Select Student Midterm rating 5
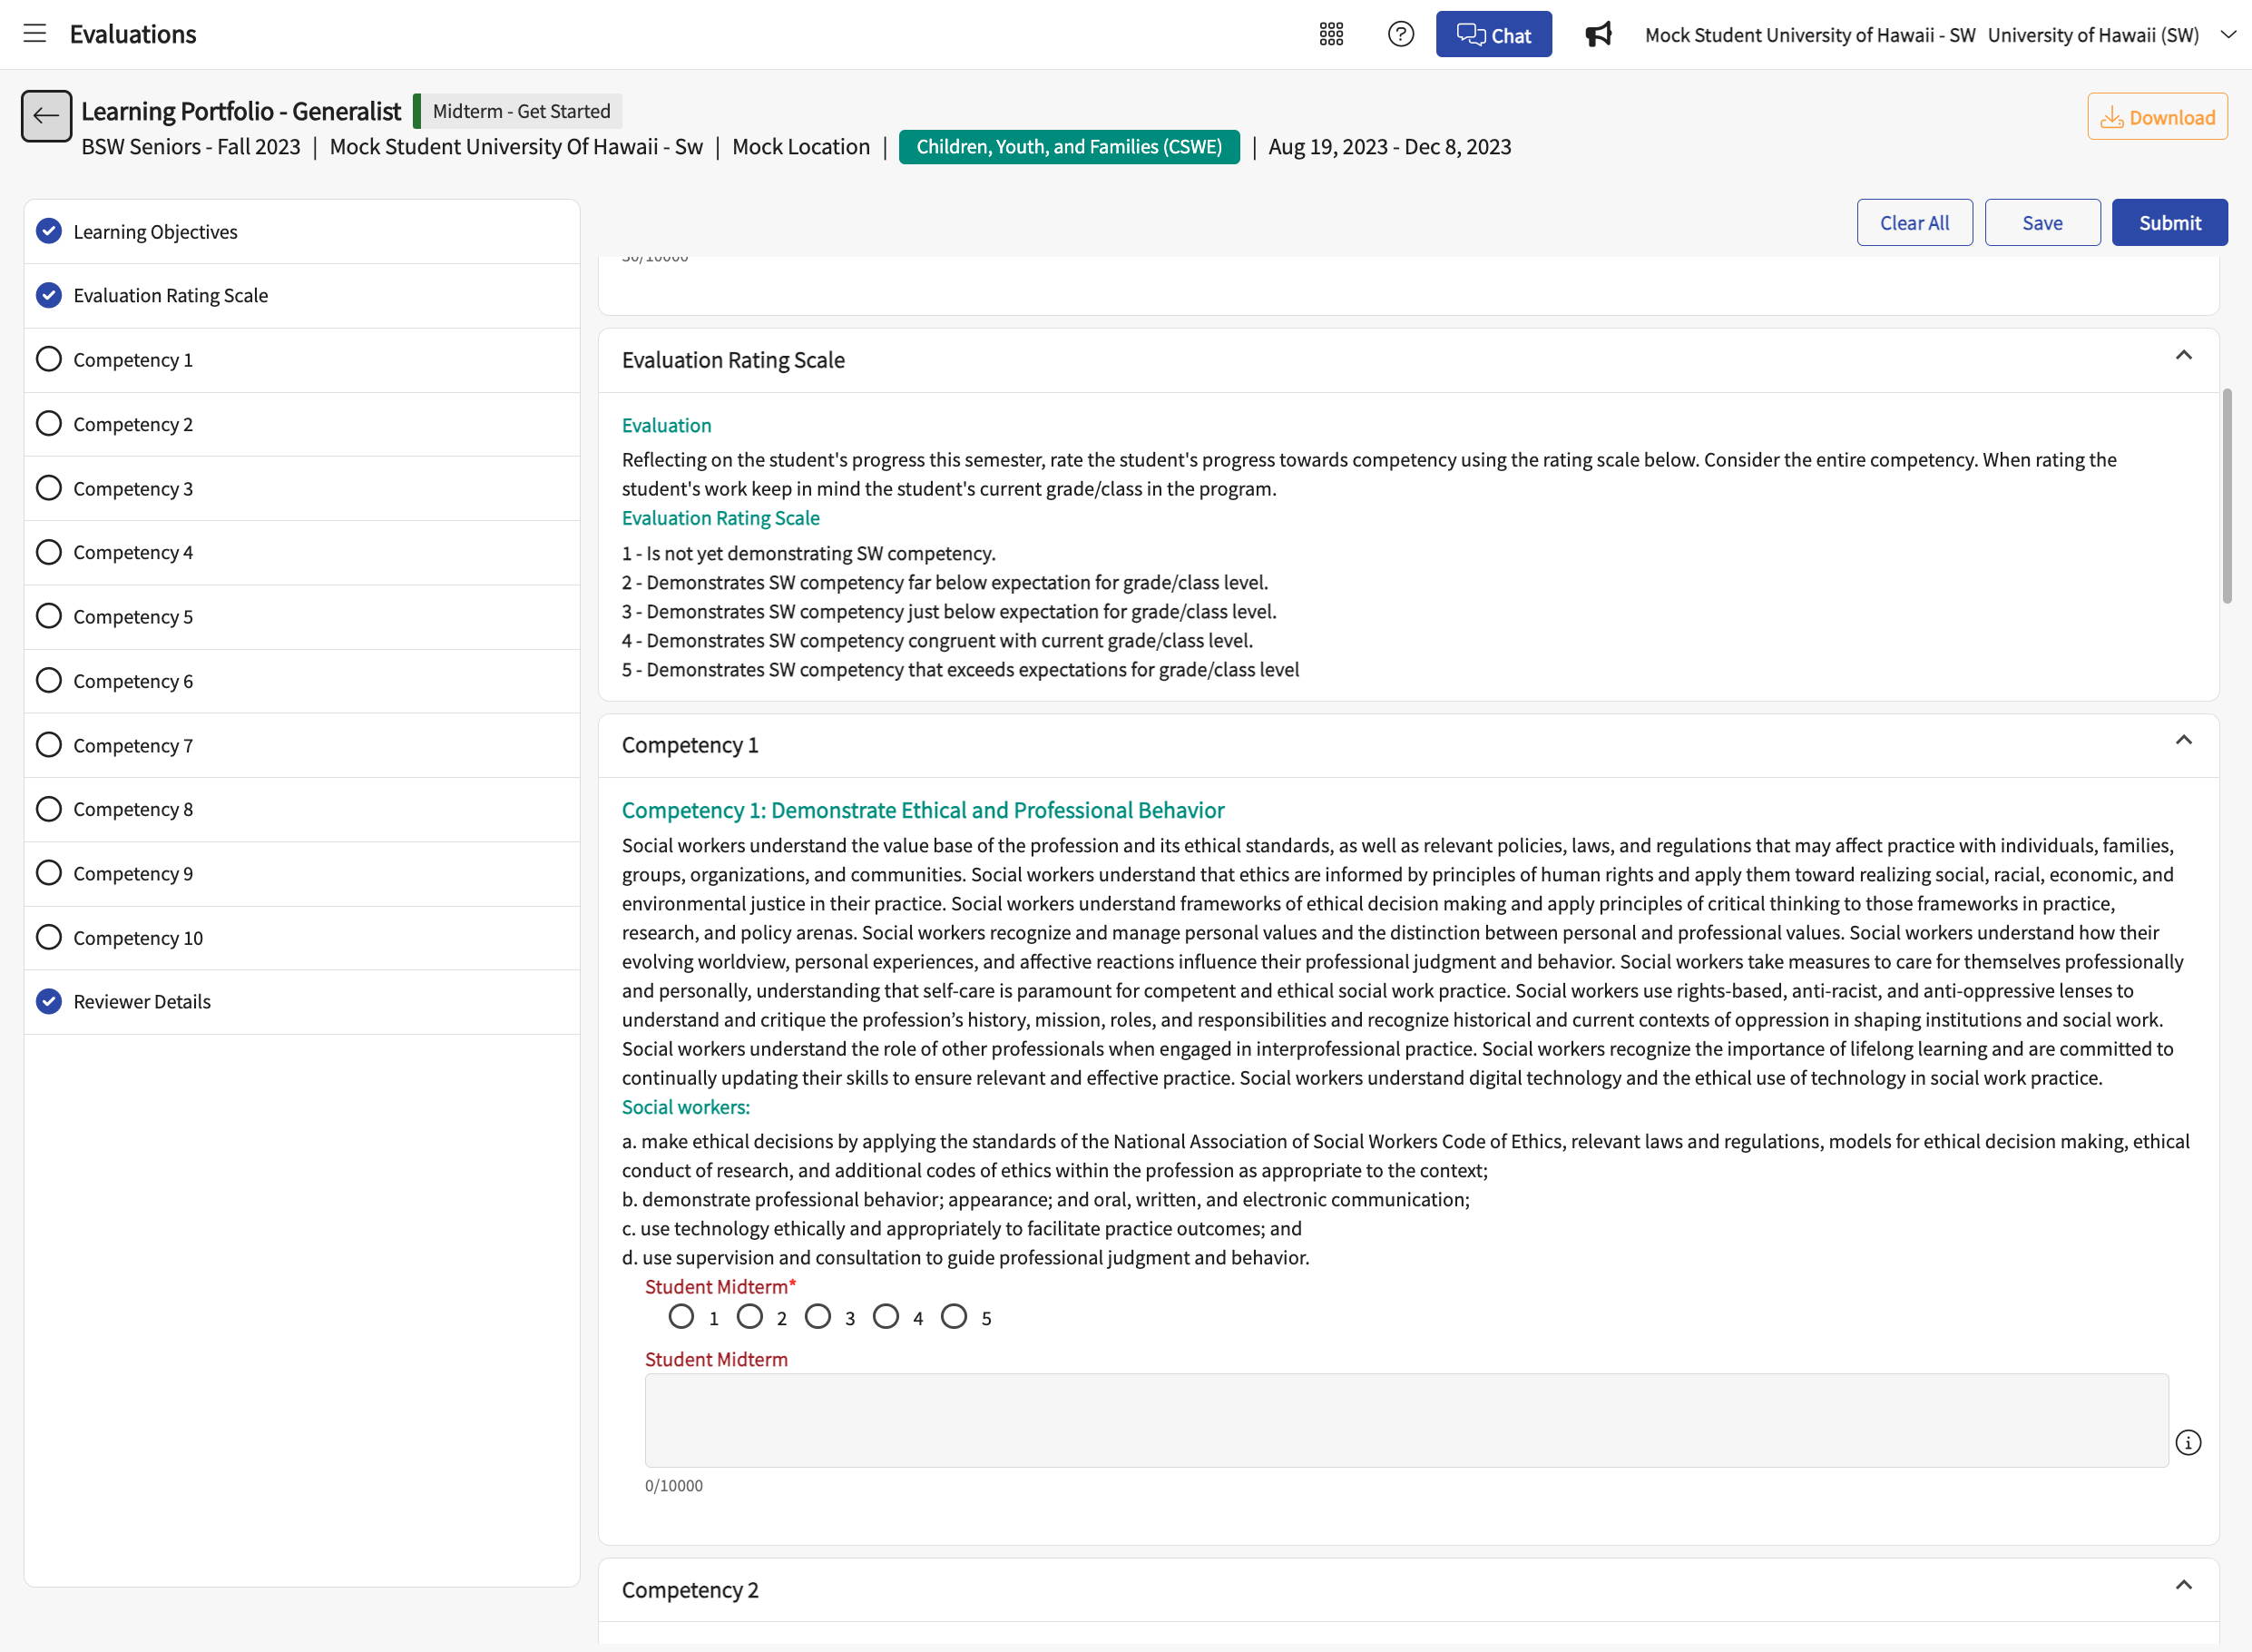 click(x=954, y=1316)
